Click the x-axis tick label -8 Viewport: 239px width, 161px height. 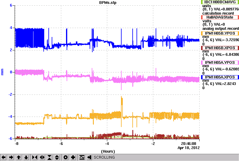click(16, 144)
